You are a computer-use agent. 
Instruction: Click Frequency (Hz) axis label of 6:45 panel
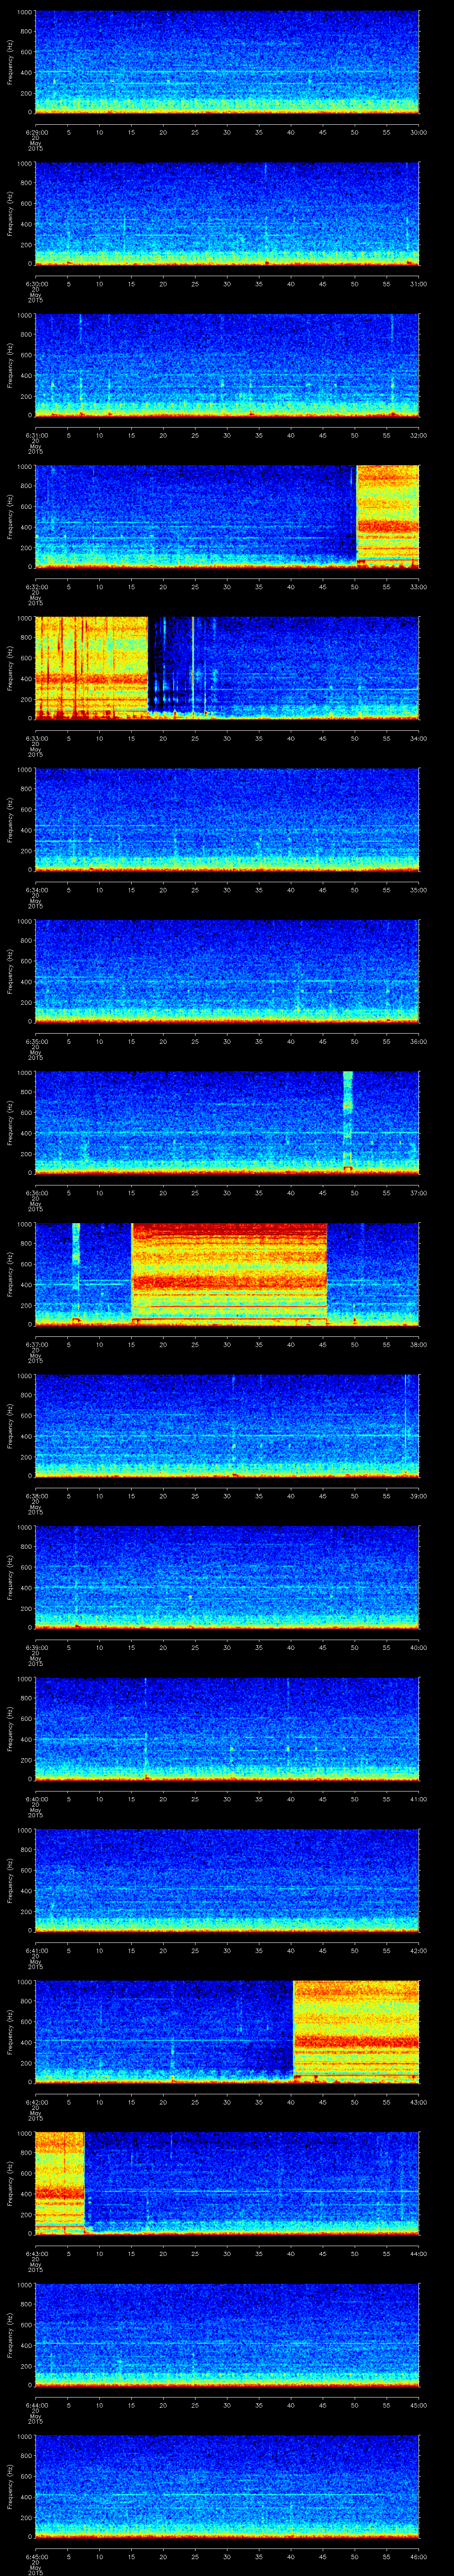[x=10, y=2487]
